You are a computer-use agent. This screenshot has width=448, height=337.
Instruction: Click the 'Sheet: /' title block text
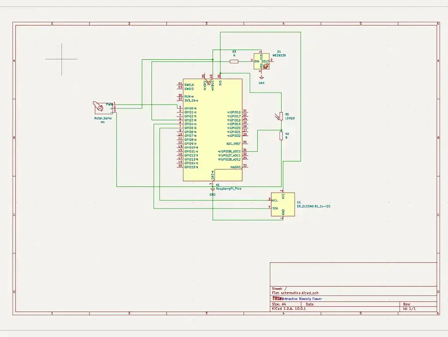pyautogui.click(x=279, y=288)
